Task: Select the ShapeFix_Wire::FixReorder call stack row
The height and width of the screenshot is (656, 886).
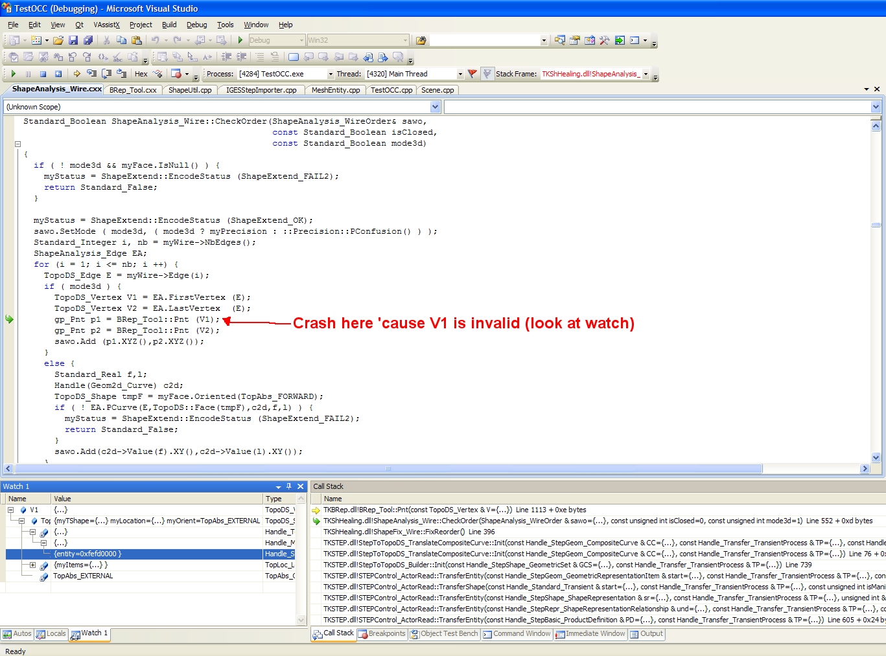Action: [x=409, y=532]
